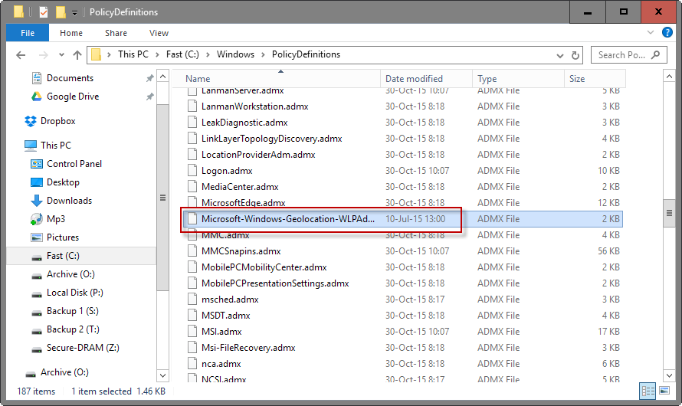Expand the chevron after This PC in the address bar
Viewport: 682px width, 406px height.
(157, 54)
